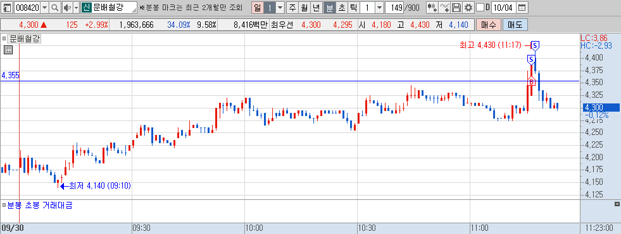Expand the 일 period number dropdown

pos(280,8)
